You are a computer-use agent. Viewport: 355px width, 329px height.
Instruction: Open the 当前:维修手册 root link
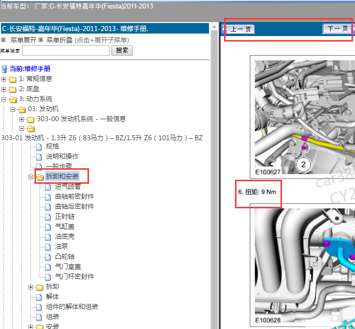pos(30,69)
